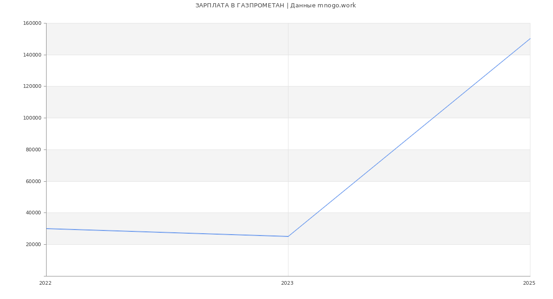Select the 20000 y-axis label
This screenshot has height=299, width=553.
(33, 244)
